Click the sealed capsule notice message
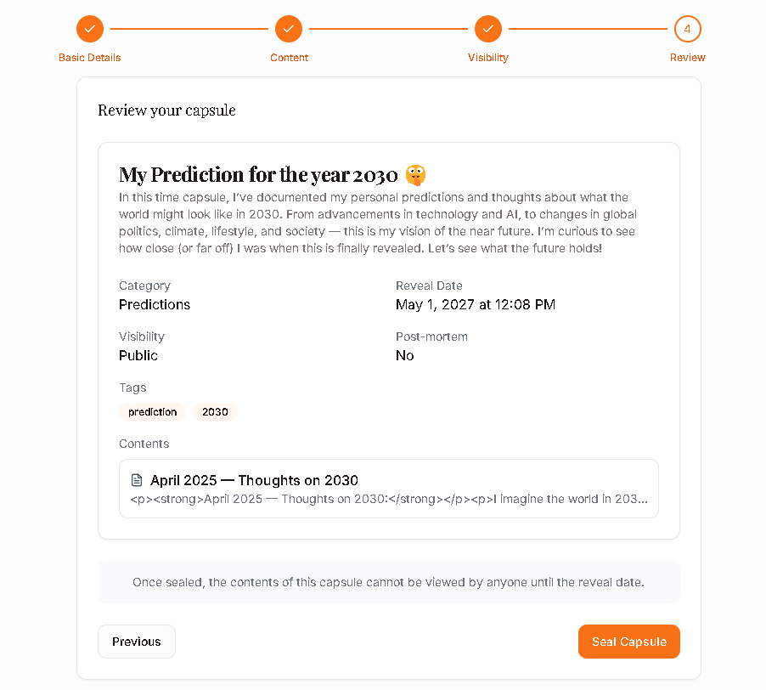Image resolution: width=766 pixels, height=690 pixels. click(389, 582)
